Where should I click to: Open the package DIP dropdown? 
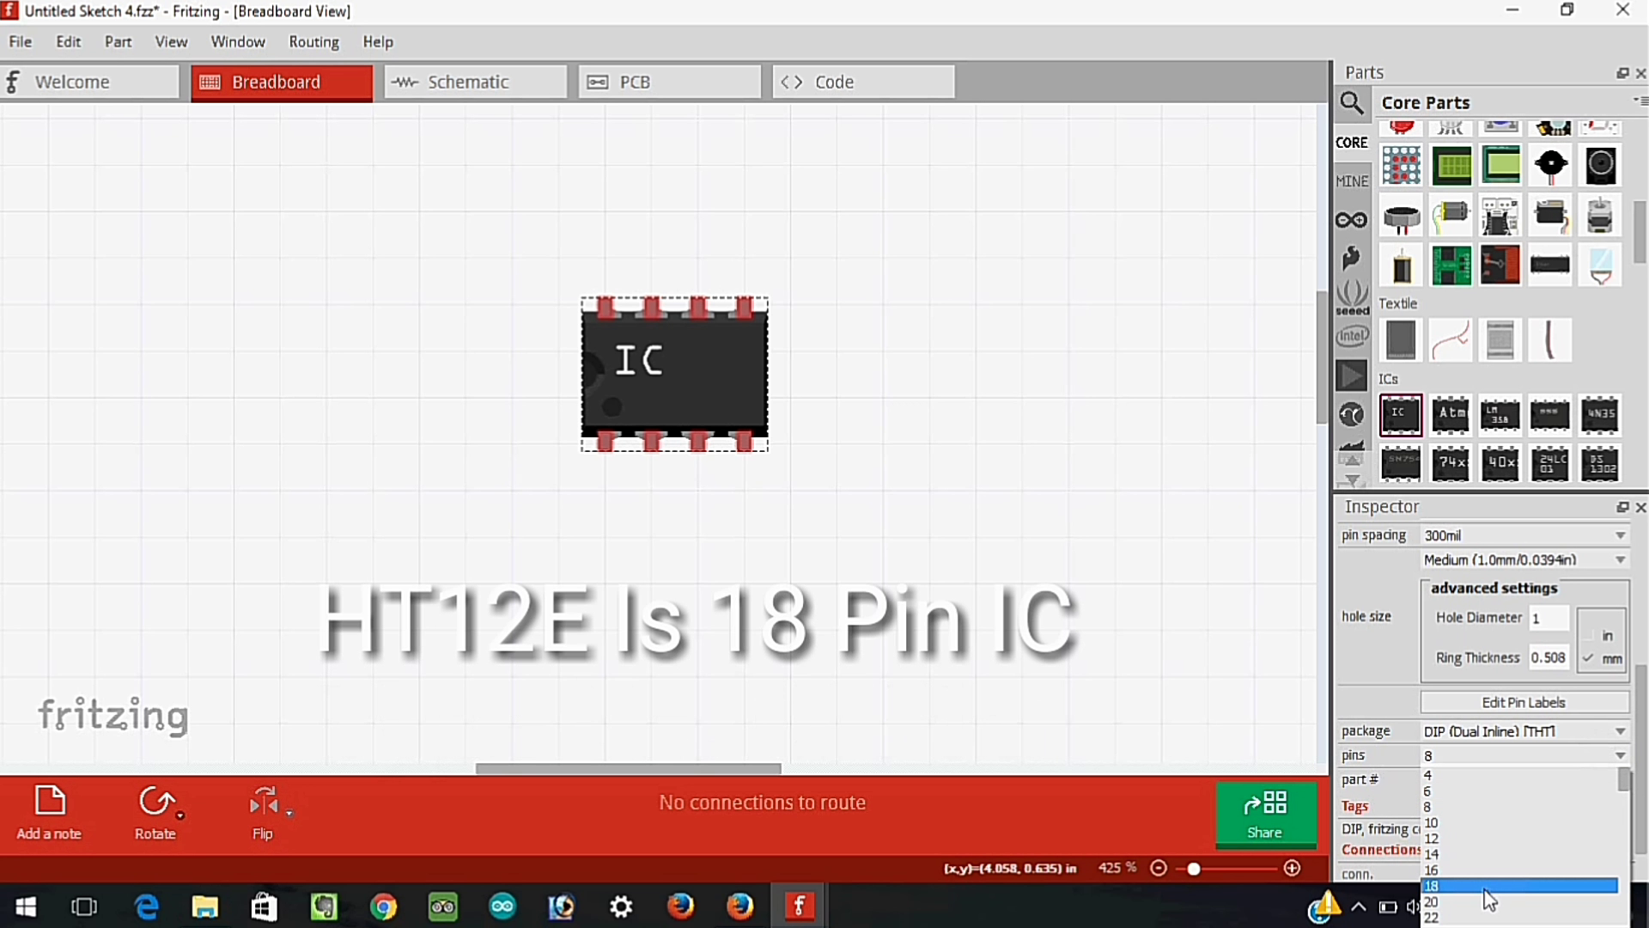pyautogui.click(x=1524, y=731)
